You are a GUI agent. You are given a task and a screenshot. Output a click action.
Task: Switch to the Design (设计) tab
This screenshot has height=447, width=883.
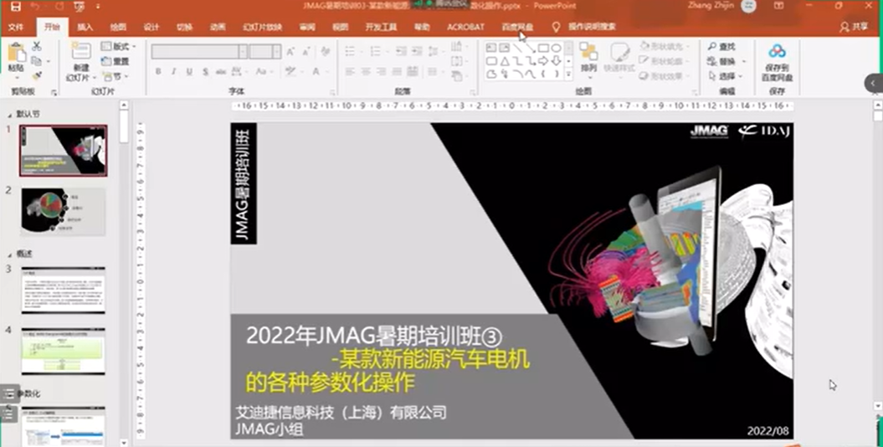point(151,27)
